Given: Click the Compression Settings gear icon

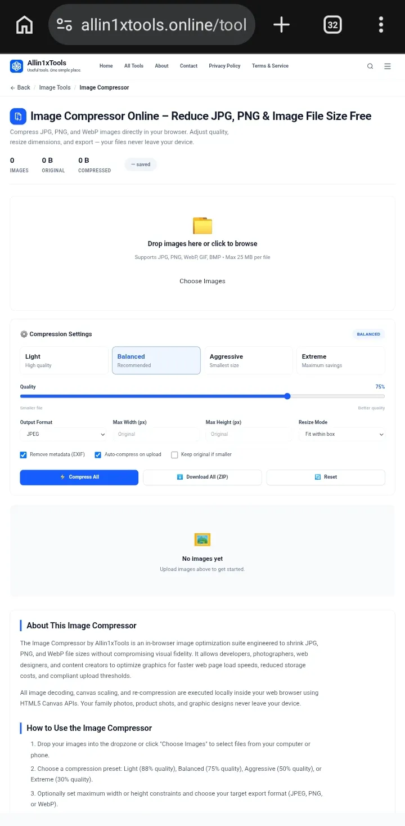Looking at the screenshot, I should coord(24,334).
